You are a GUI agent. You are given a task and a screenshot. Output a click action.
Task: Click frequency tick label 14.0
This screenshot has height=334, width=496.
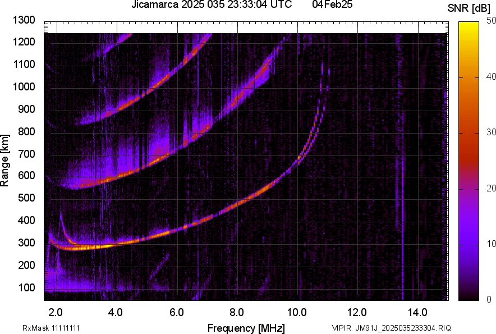coord(417,313)
